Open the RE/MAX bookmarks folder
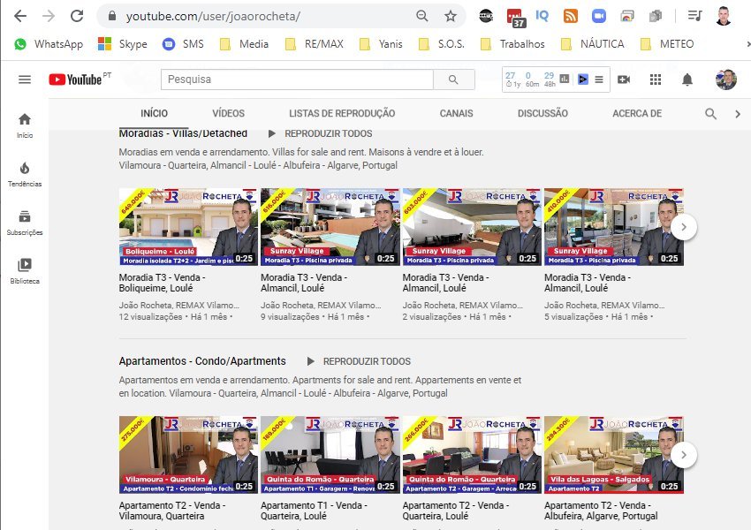The width and height of the screenshot is (751, 530). pyautogui.click(x=315, y=44)
